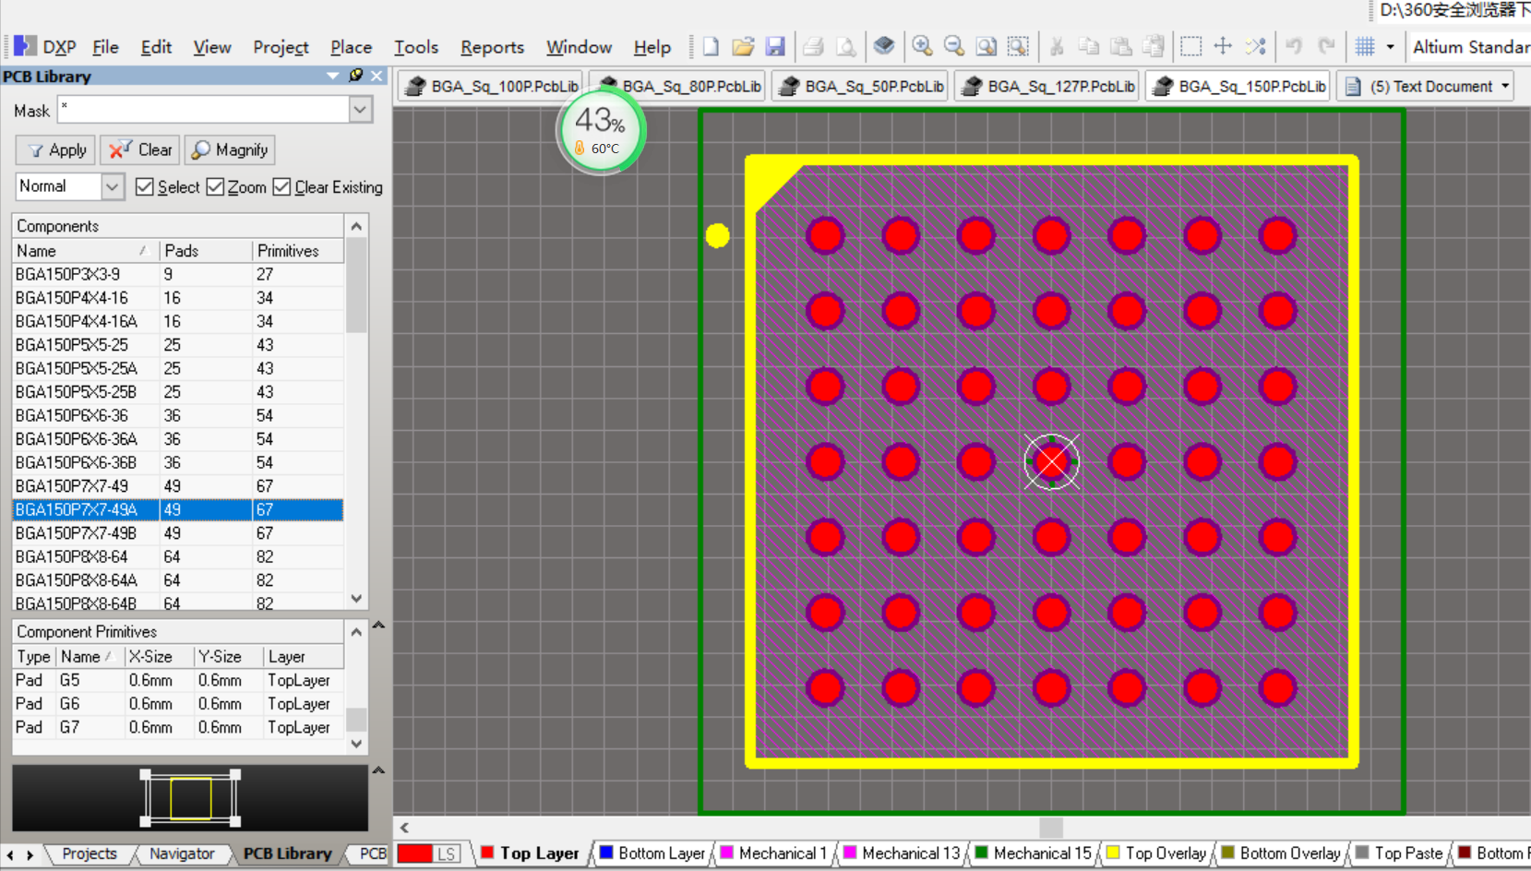Viewport: 1531px width, 871px height.
Task: Collapse the Components section chevron
Action: tap(356, 226)
